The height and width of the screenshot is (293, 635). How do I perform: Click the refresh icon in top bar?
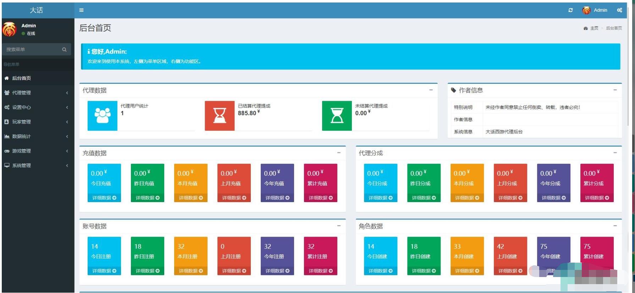pyautogui.click(x=570, y=10)
